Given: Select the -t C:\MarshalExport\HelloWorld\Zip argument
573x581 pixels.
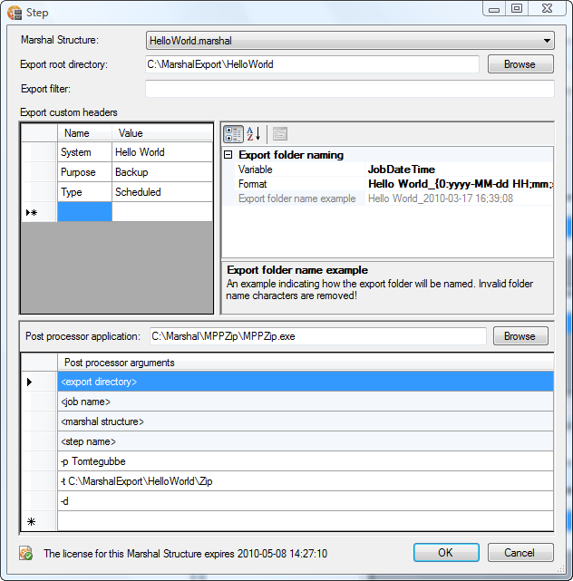Looking at the screenshot, I should point(306,481).
